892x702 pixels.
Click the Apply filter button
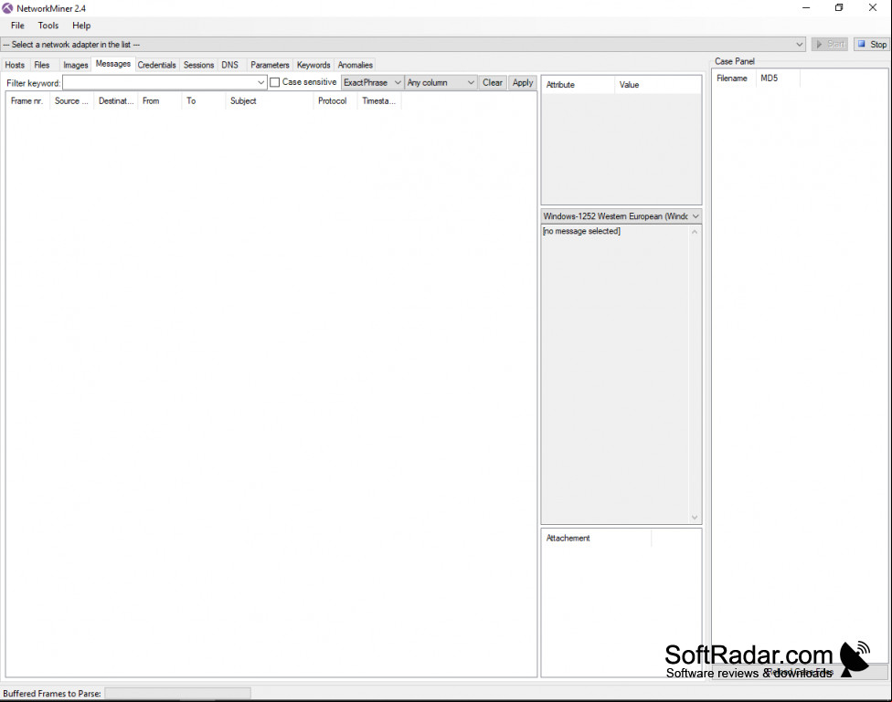click(522, 82)
